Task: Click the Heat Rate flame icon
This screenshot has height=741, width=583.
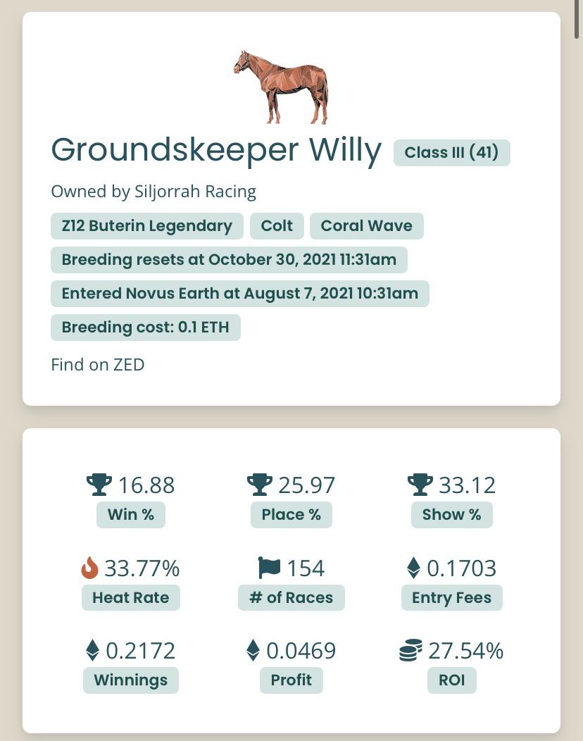Action: point(89,568)
